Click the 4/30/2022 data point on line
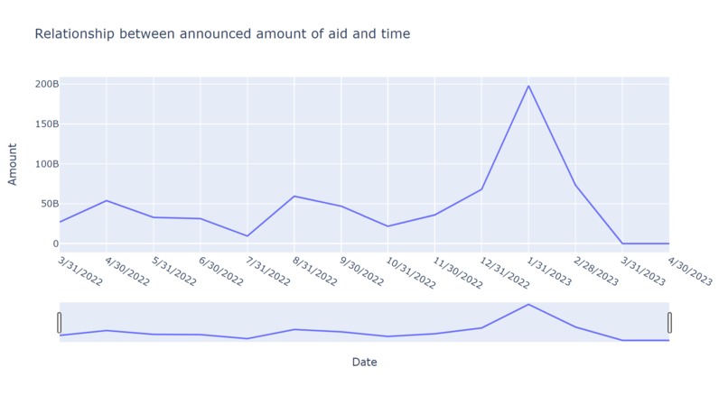The width and height of the screenshot is (728, 395). (107, 200)
